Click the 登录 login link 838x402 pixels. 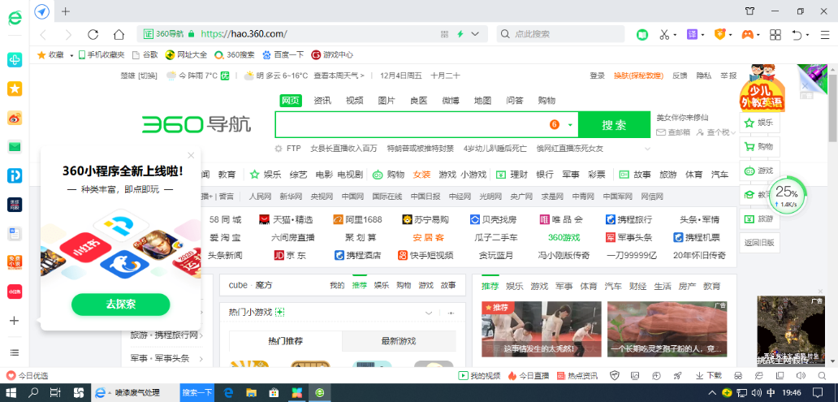597,76
